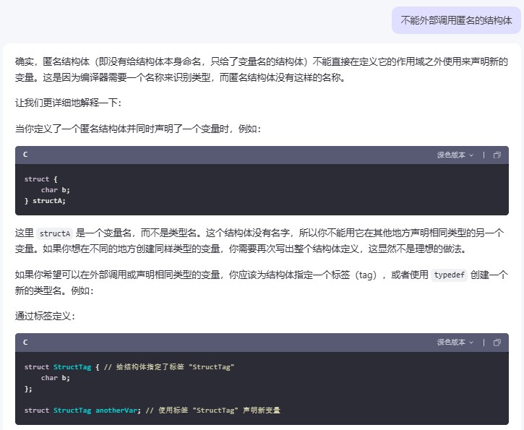524x430 pixels.
Task: Click the C language label of the first code block
Action: tap(25, 155)
